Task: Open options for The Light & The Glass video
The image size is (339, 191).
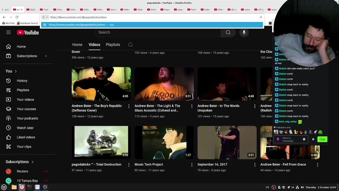Action: point(192,106)
